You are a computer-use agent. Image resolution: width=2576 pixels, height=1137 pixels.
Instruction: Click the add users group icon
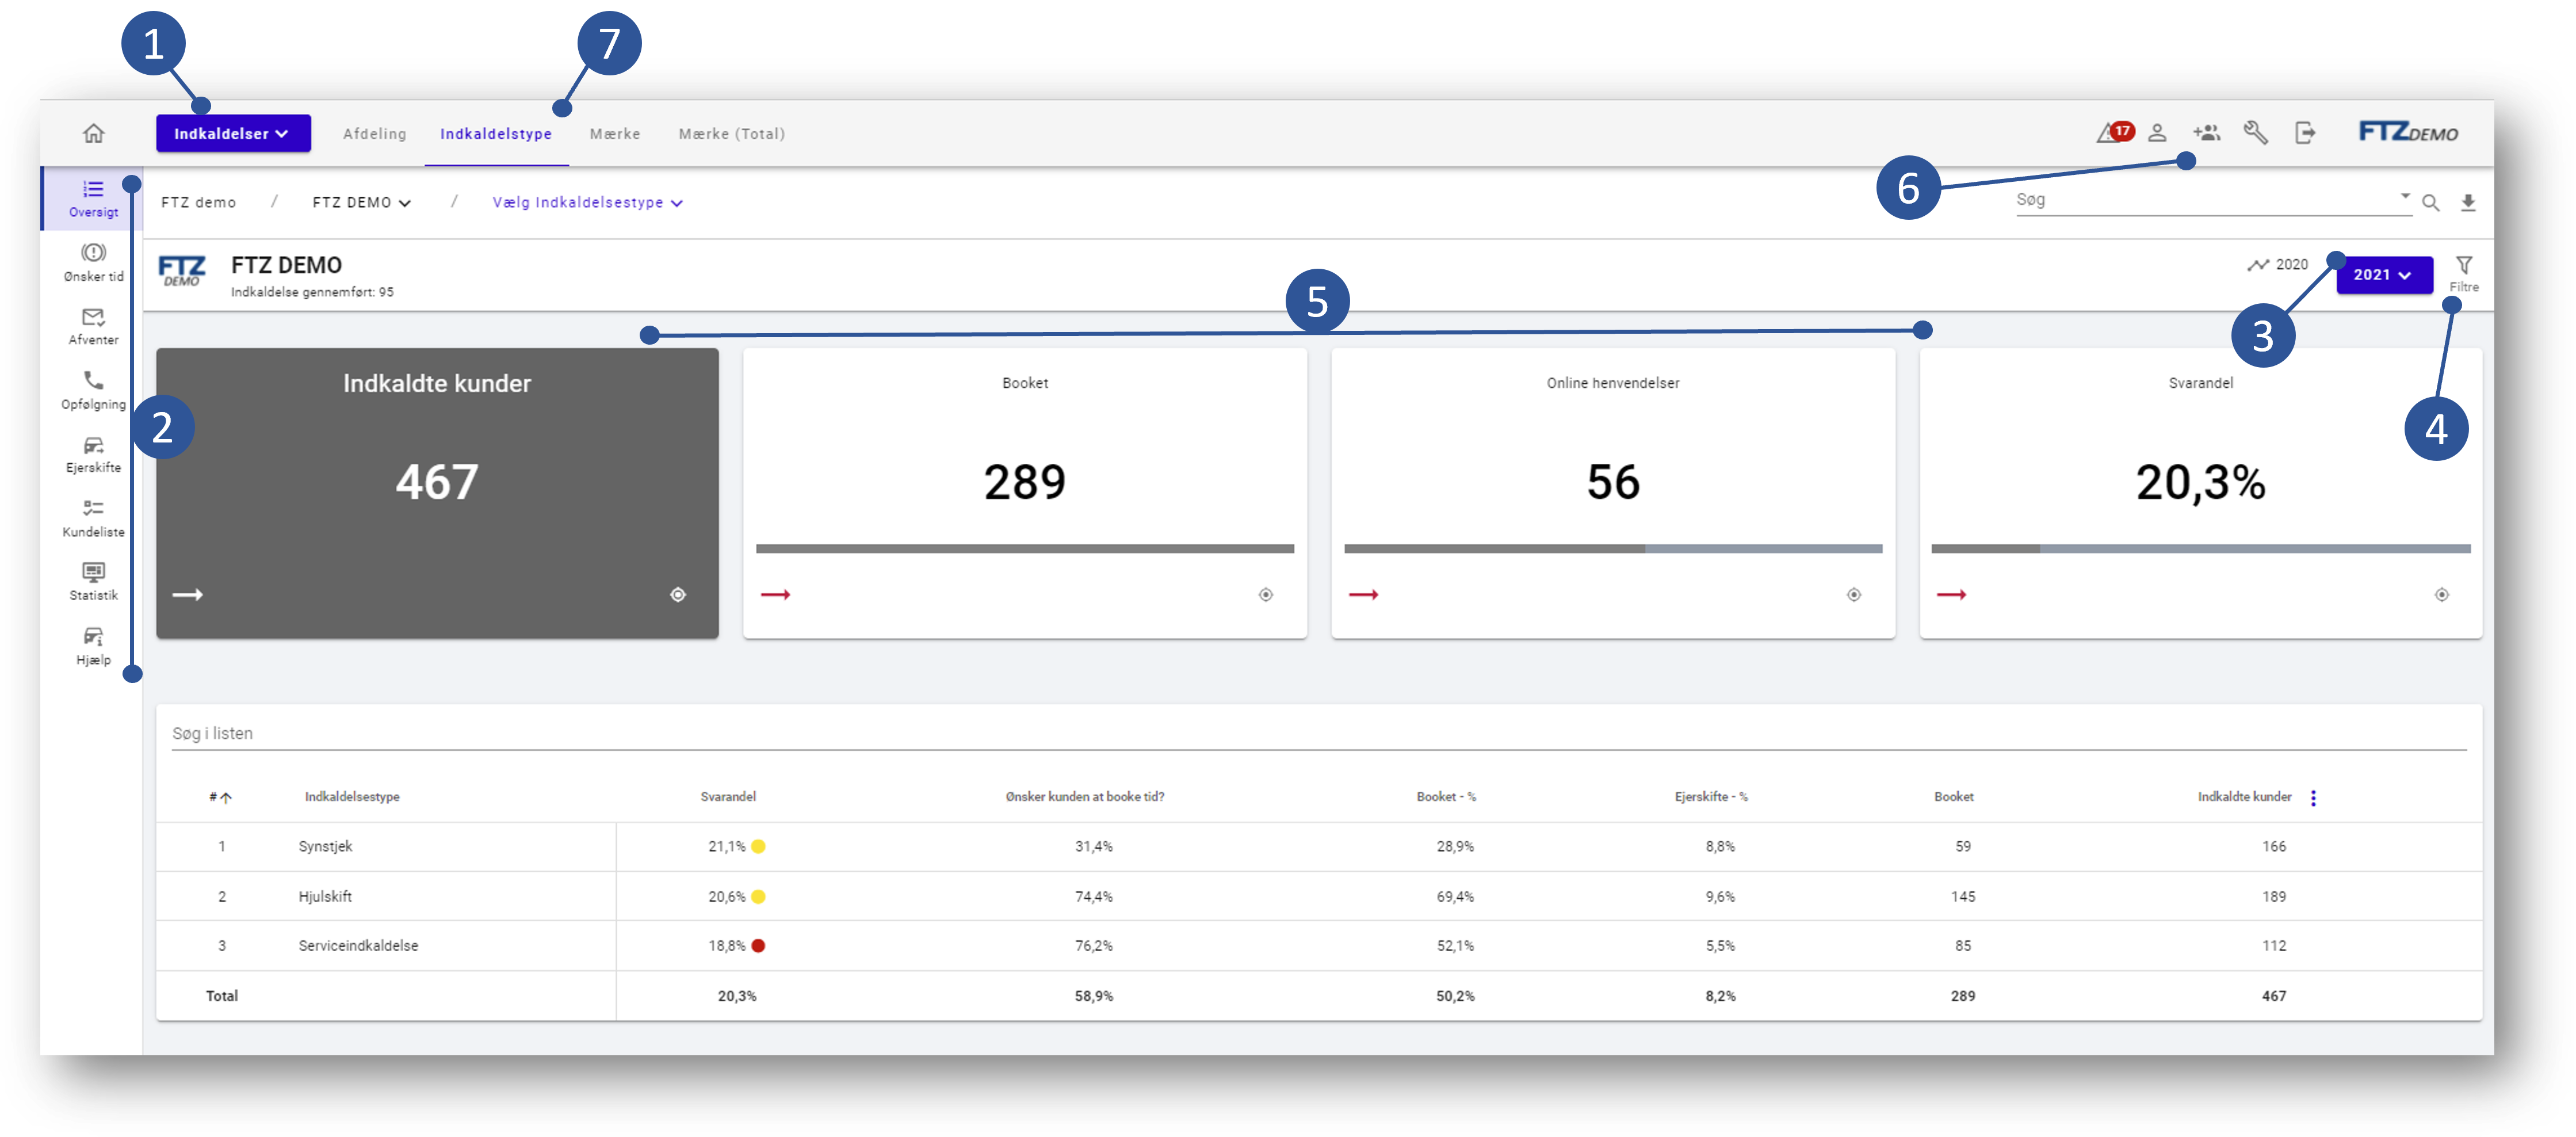tap(2206, 132)
